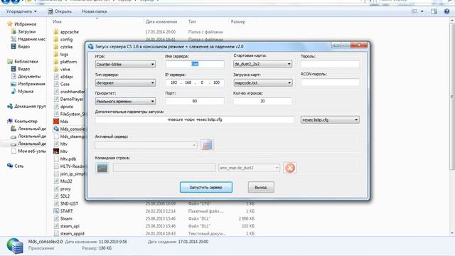The height and width of the screenshot is (256, 455).
Task: Open Музыка library
Action: pyautogui.click(x=22, y=91)
